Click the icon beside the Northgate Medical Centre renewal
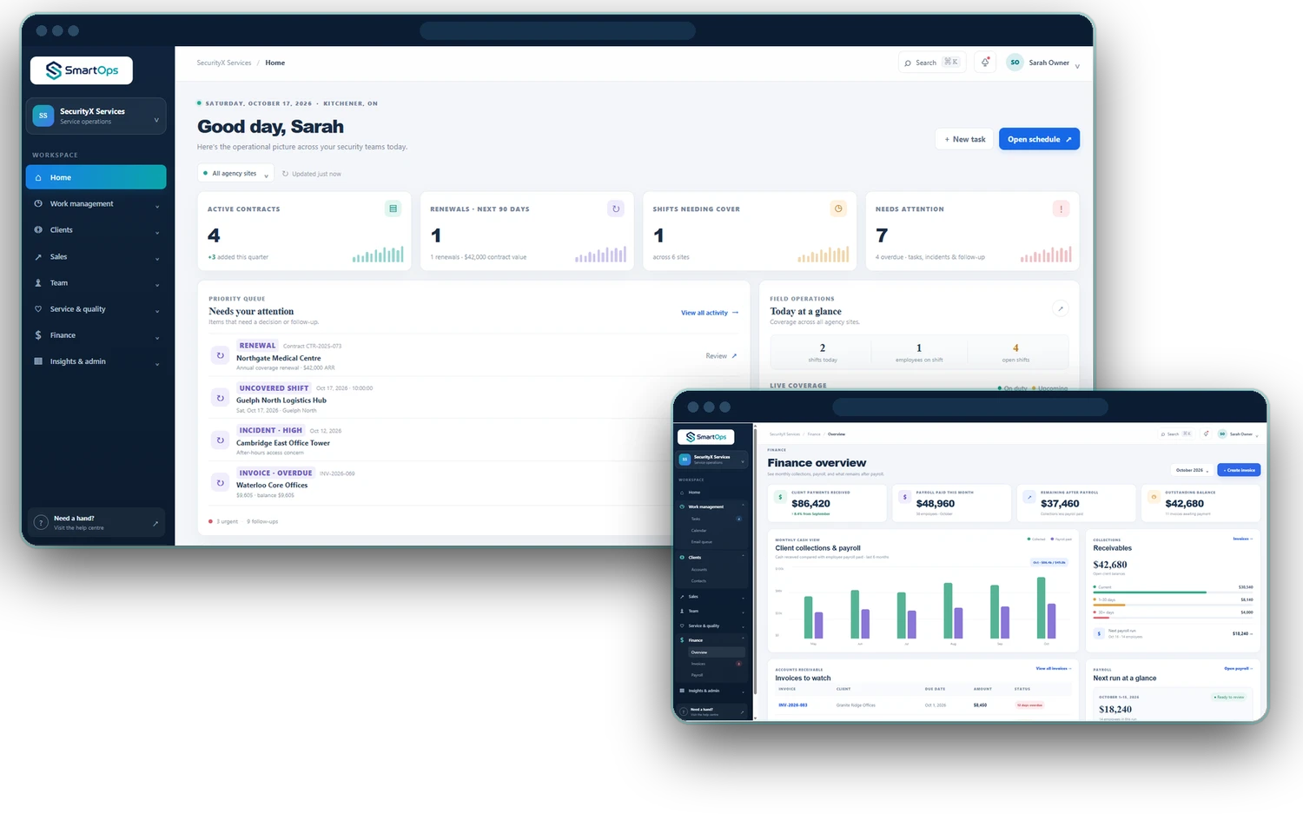The height and width of the screenshot is (814, 1303). click(x=221, y=355)
